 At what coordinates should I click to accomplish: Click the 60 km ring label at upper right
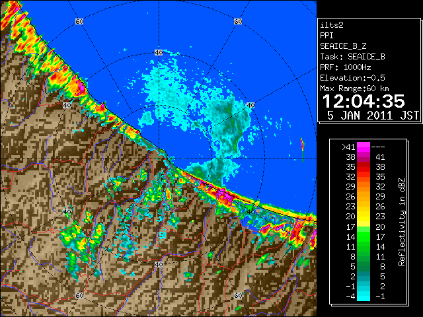(x=238, y=21)
